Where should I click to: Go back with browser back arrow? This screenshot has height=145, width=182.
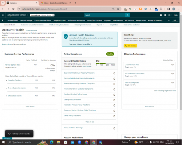coord(3,9)
